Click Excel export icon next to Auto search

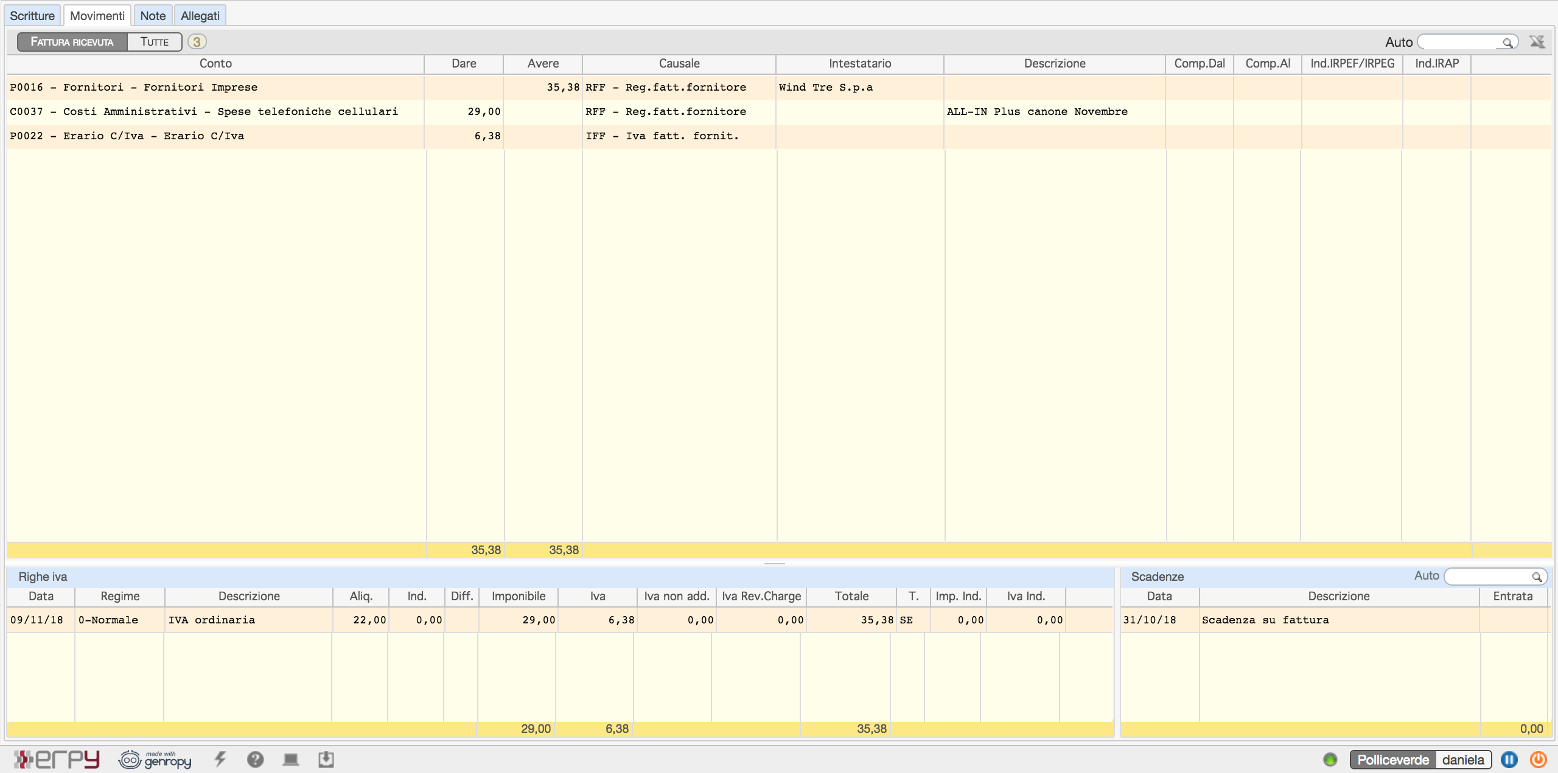click(x=1537, y=42)
